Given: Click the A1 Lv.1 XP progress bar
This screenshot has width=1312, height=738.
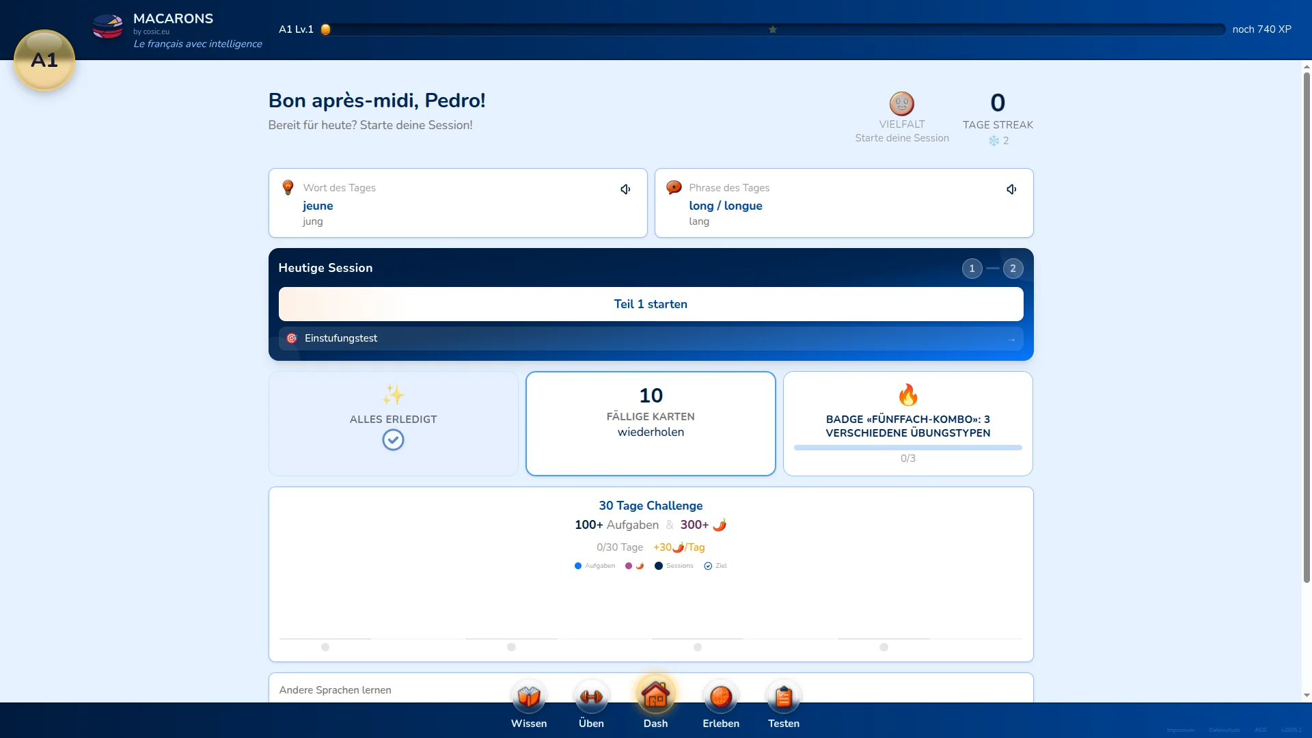Looking at the screenshot, I should point(773,29).
